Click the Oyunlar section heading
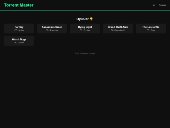The width and height of the screenshot is (170, 128). coord(85,19)
